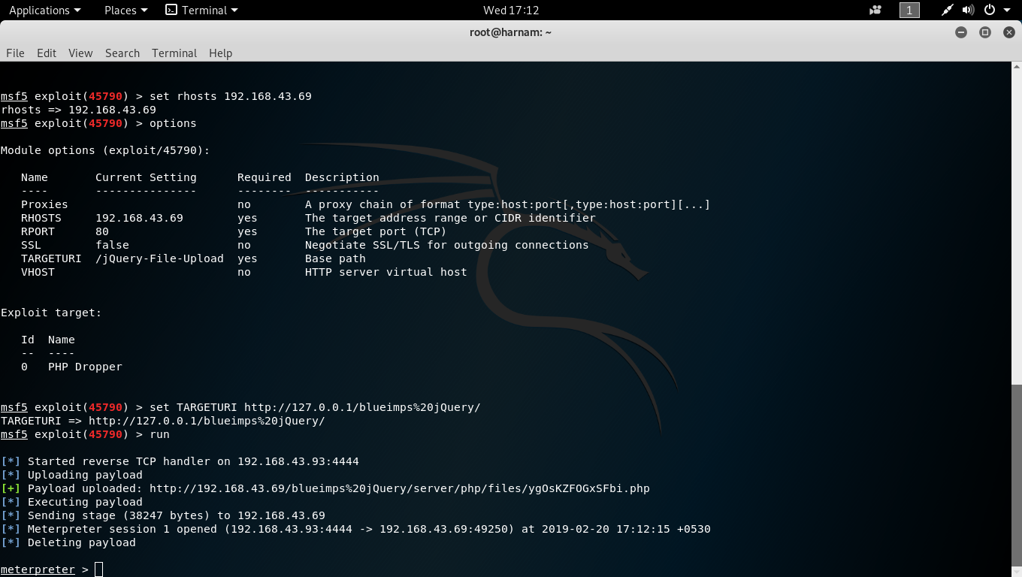Open the Help menu
Viewport: 1022px width, 577px height.
[x=220, y=53]
